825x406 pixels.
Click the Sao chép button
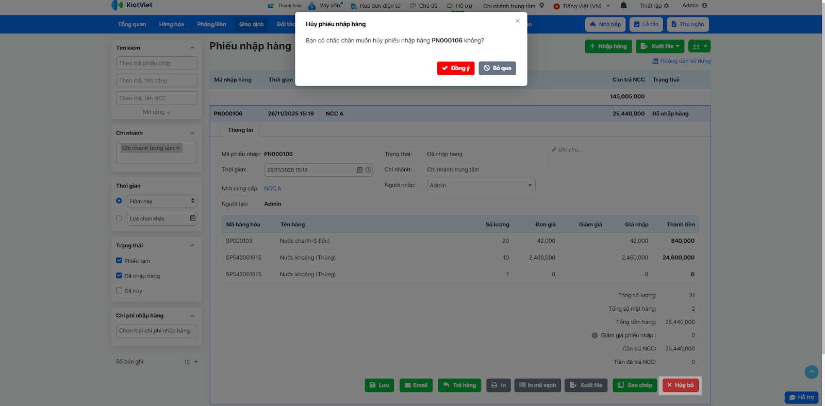click(635, 385)
